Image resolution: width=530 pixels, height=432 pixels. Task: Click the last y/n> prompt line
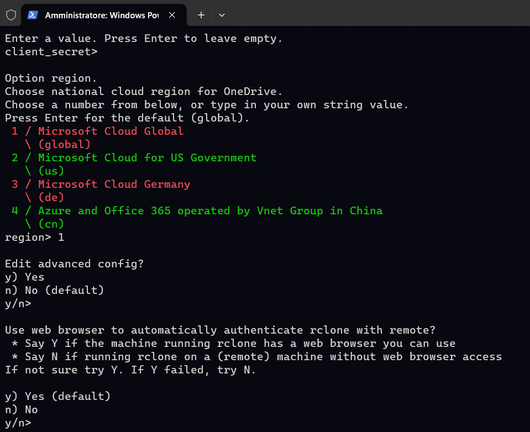[x=18, y=423]
